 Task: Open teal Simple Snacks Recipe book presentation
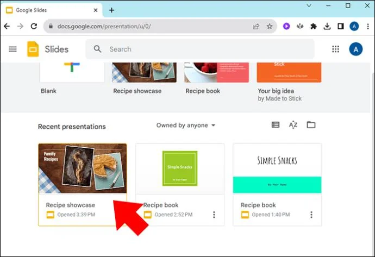tap(277, 185)
